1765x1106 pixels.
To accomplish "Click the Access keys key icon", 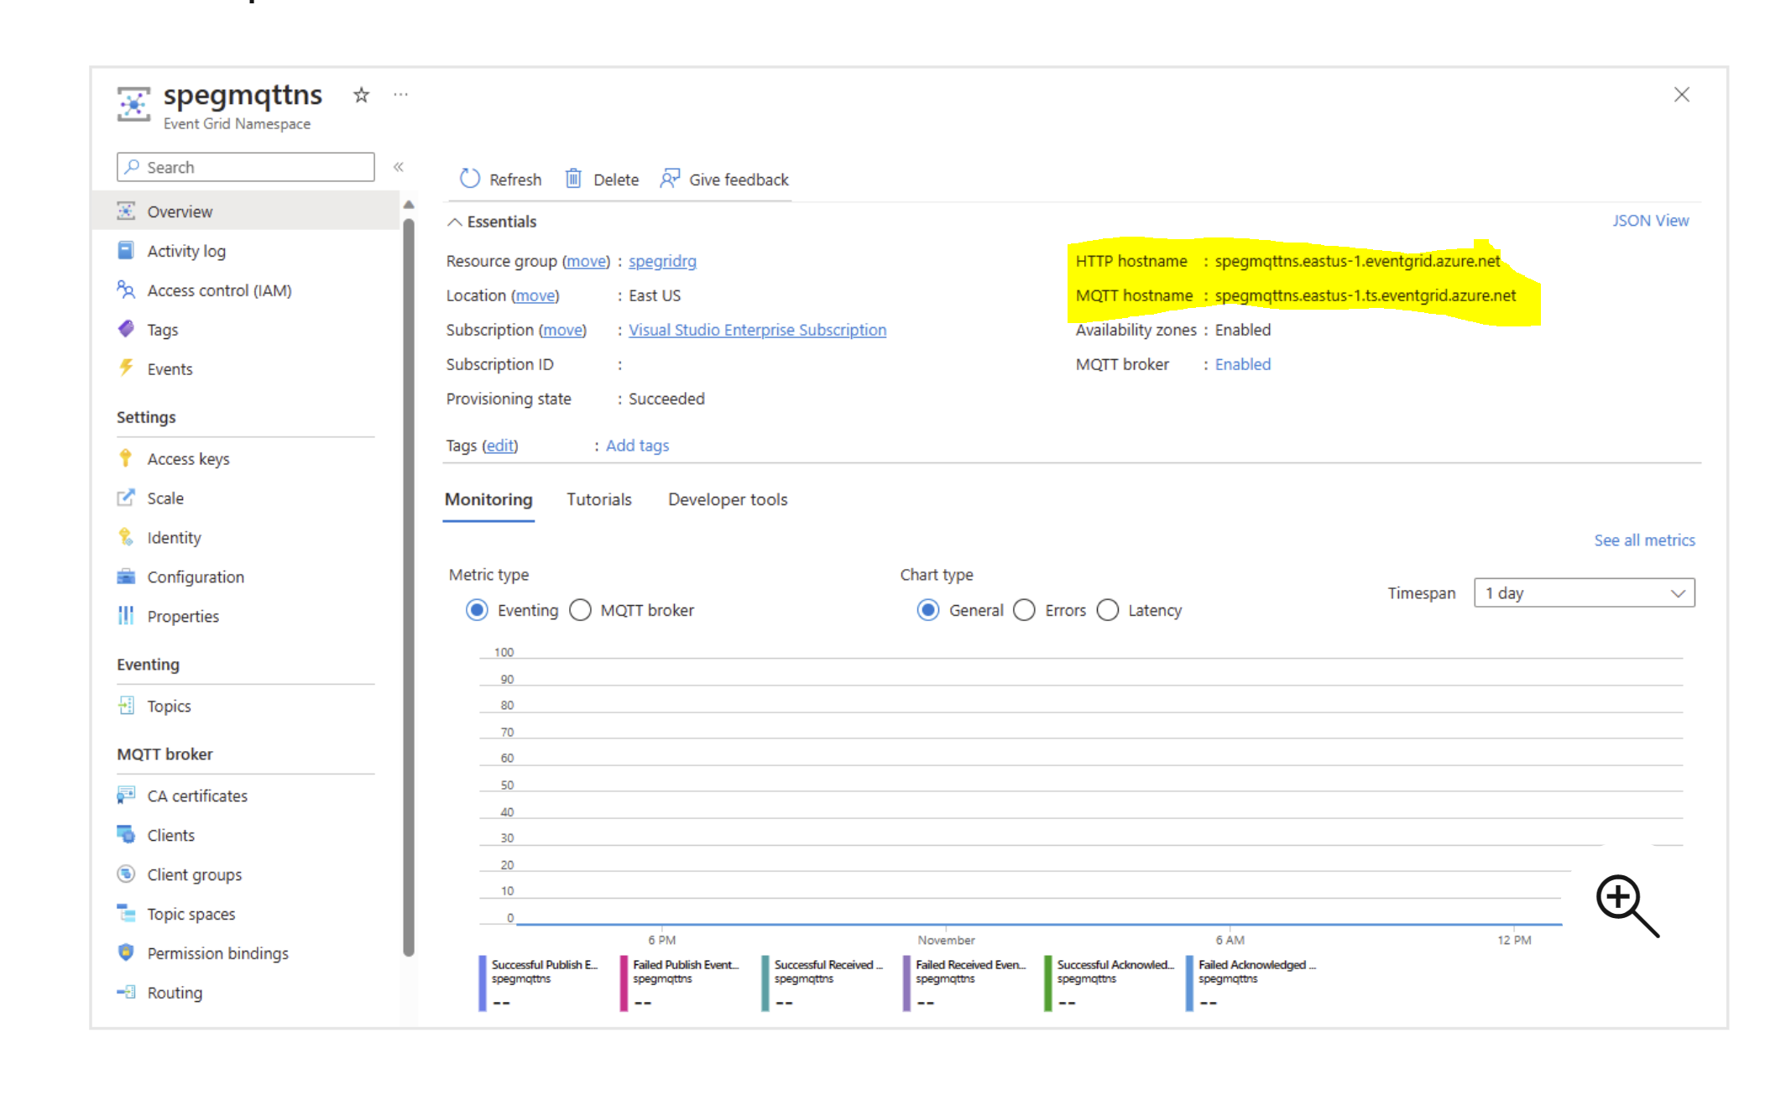I will coord(126,458).
